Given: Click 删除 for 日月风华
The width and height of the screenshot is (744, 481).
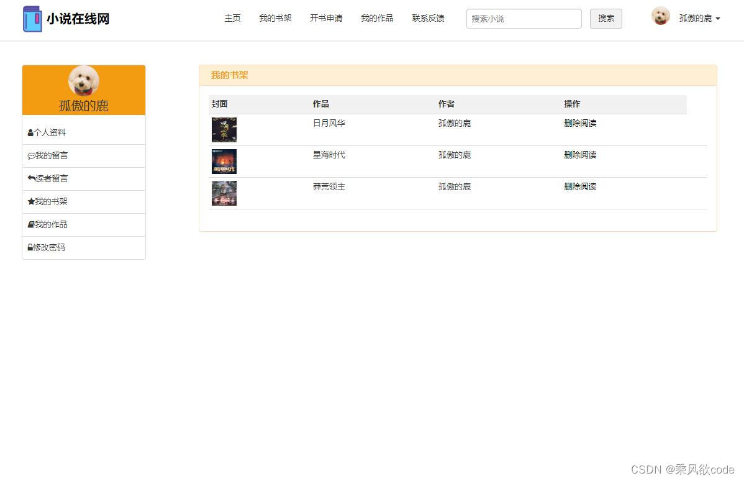Looking at the screenshot, I should click(x=572, y=124).
